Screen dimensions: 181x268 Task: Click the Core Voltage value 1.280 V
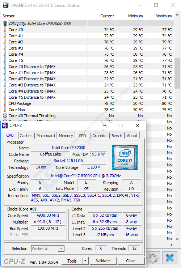(x=94, y=167)
